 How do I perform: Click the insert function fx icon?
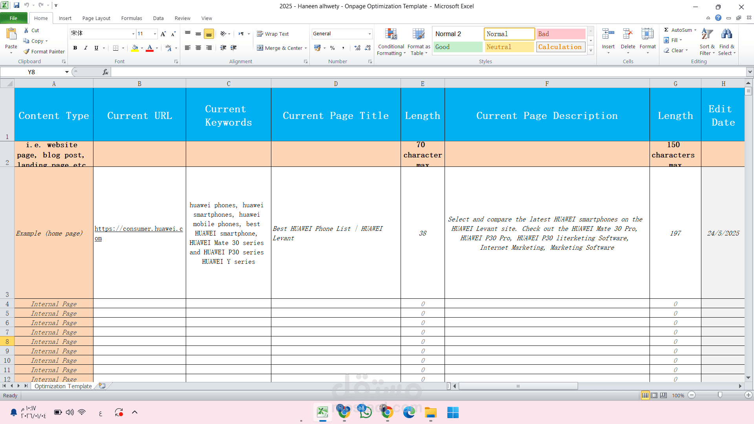coord(105,72)
